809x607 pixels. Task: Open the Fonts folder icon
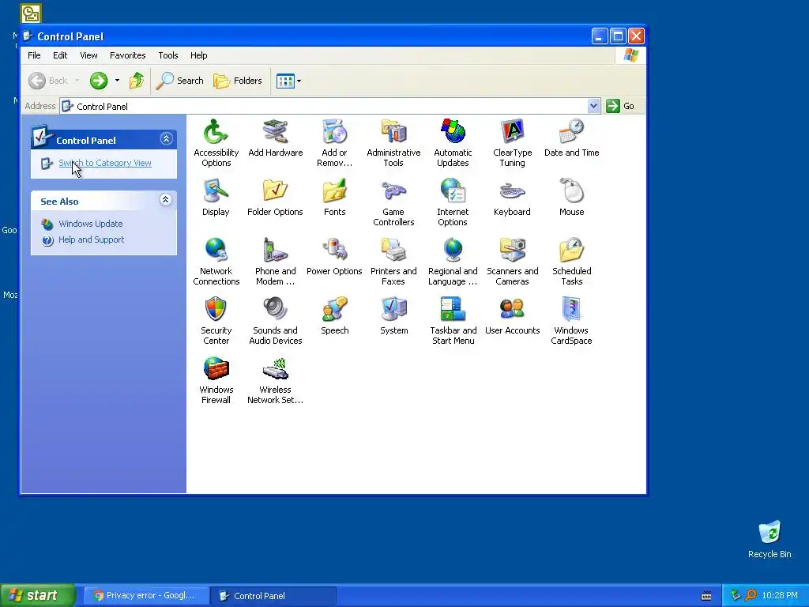coord(334,191)
